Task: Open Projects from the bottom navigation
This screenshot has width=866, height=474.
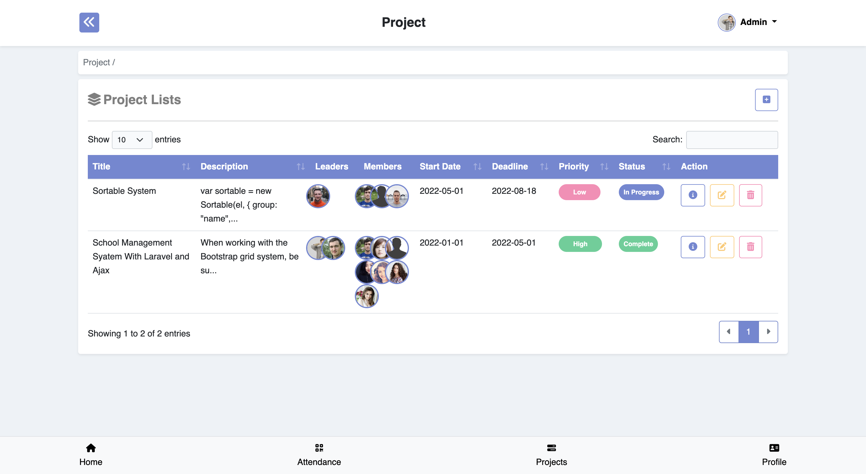Action: pos(551,454)
